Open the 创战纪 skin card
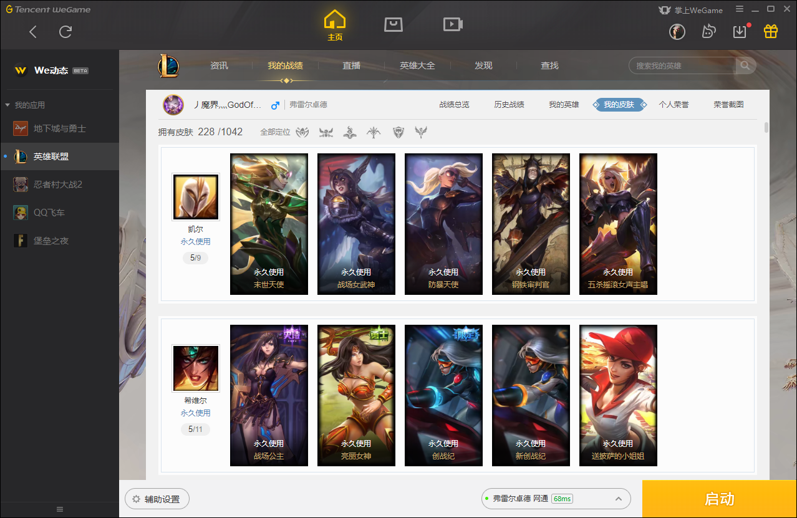 coord(443,395)
